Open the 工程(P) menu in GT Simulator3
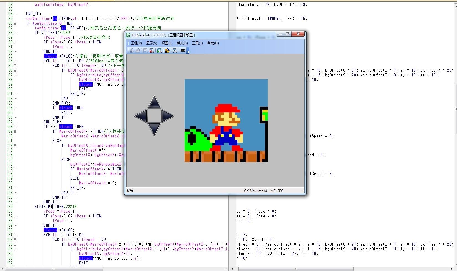457x271 pixels. (x=136, y=43)
